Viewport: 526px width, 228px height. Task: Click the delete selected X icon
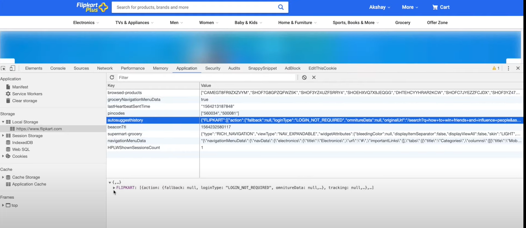(314, 77)
